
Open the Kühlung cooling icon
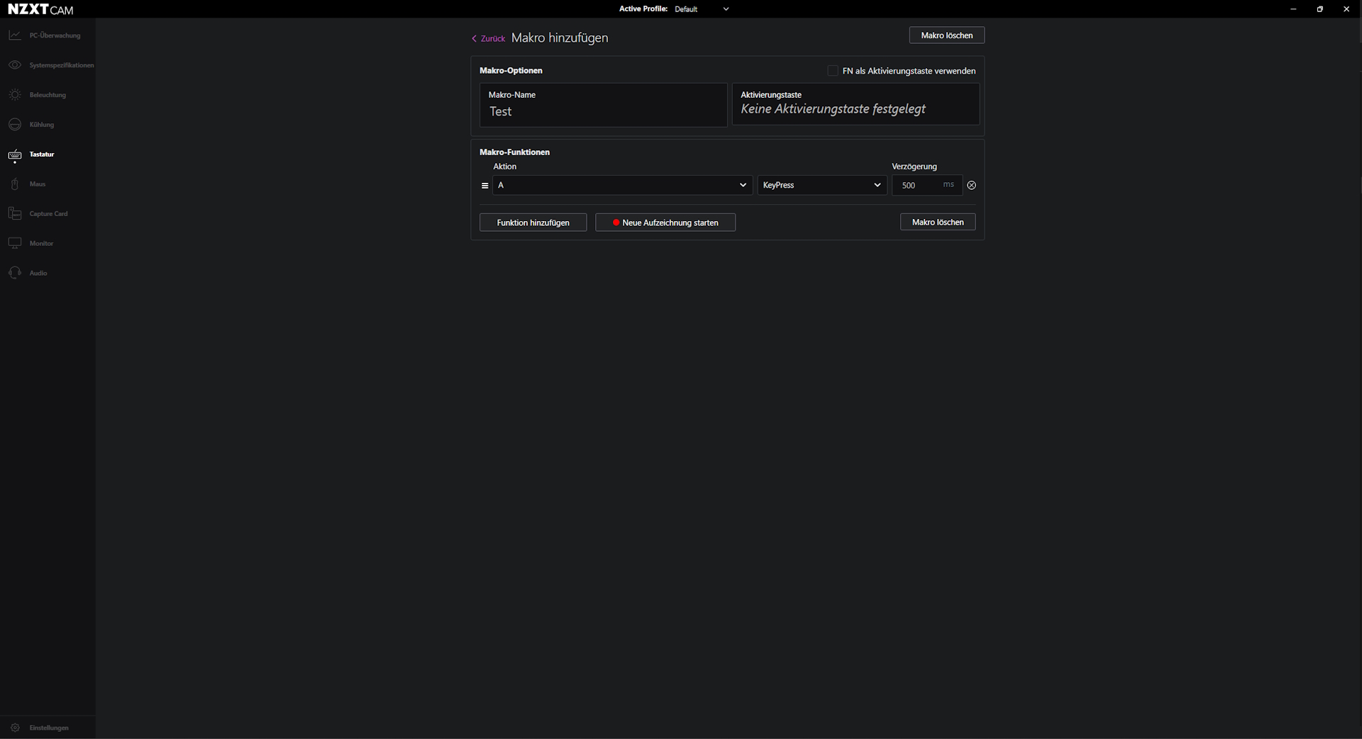coord(15,125)
